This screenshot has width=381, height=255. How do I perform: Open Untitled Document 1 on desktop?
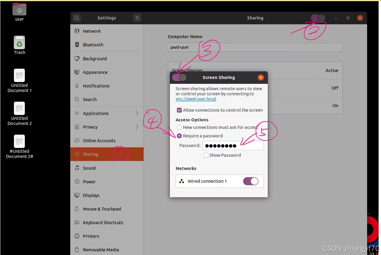19,75
